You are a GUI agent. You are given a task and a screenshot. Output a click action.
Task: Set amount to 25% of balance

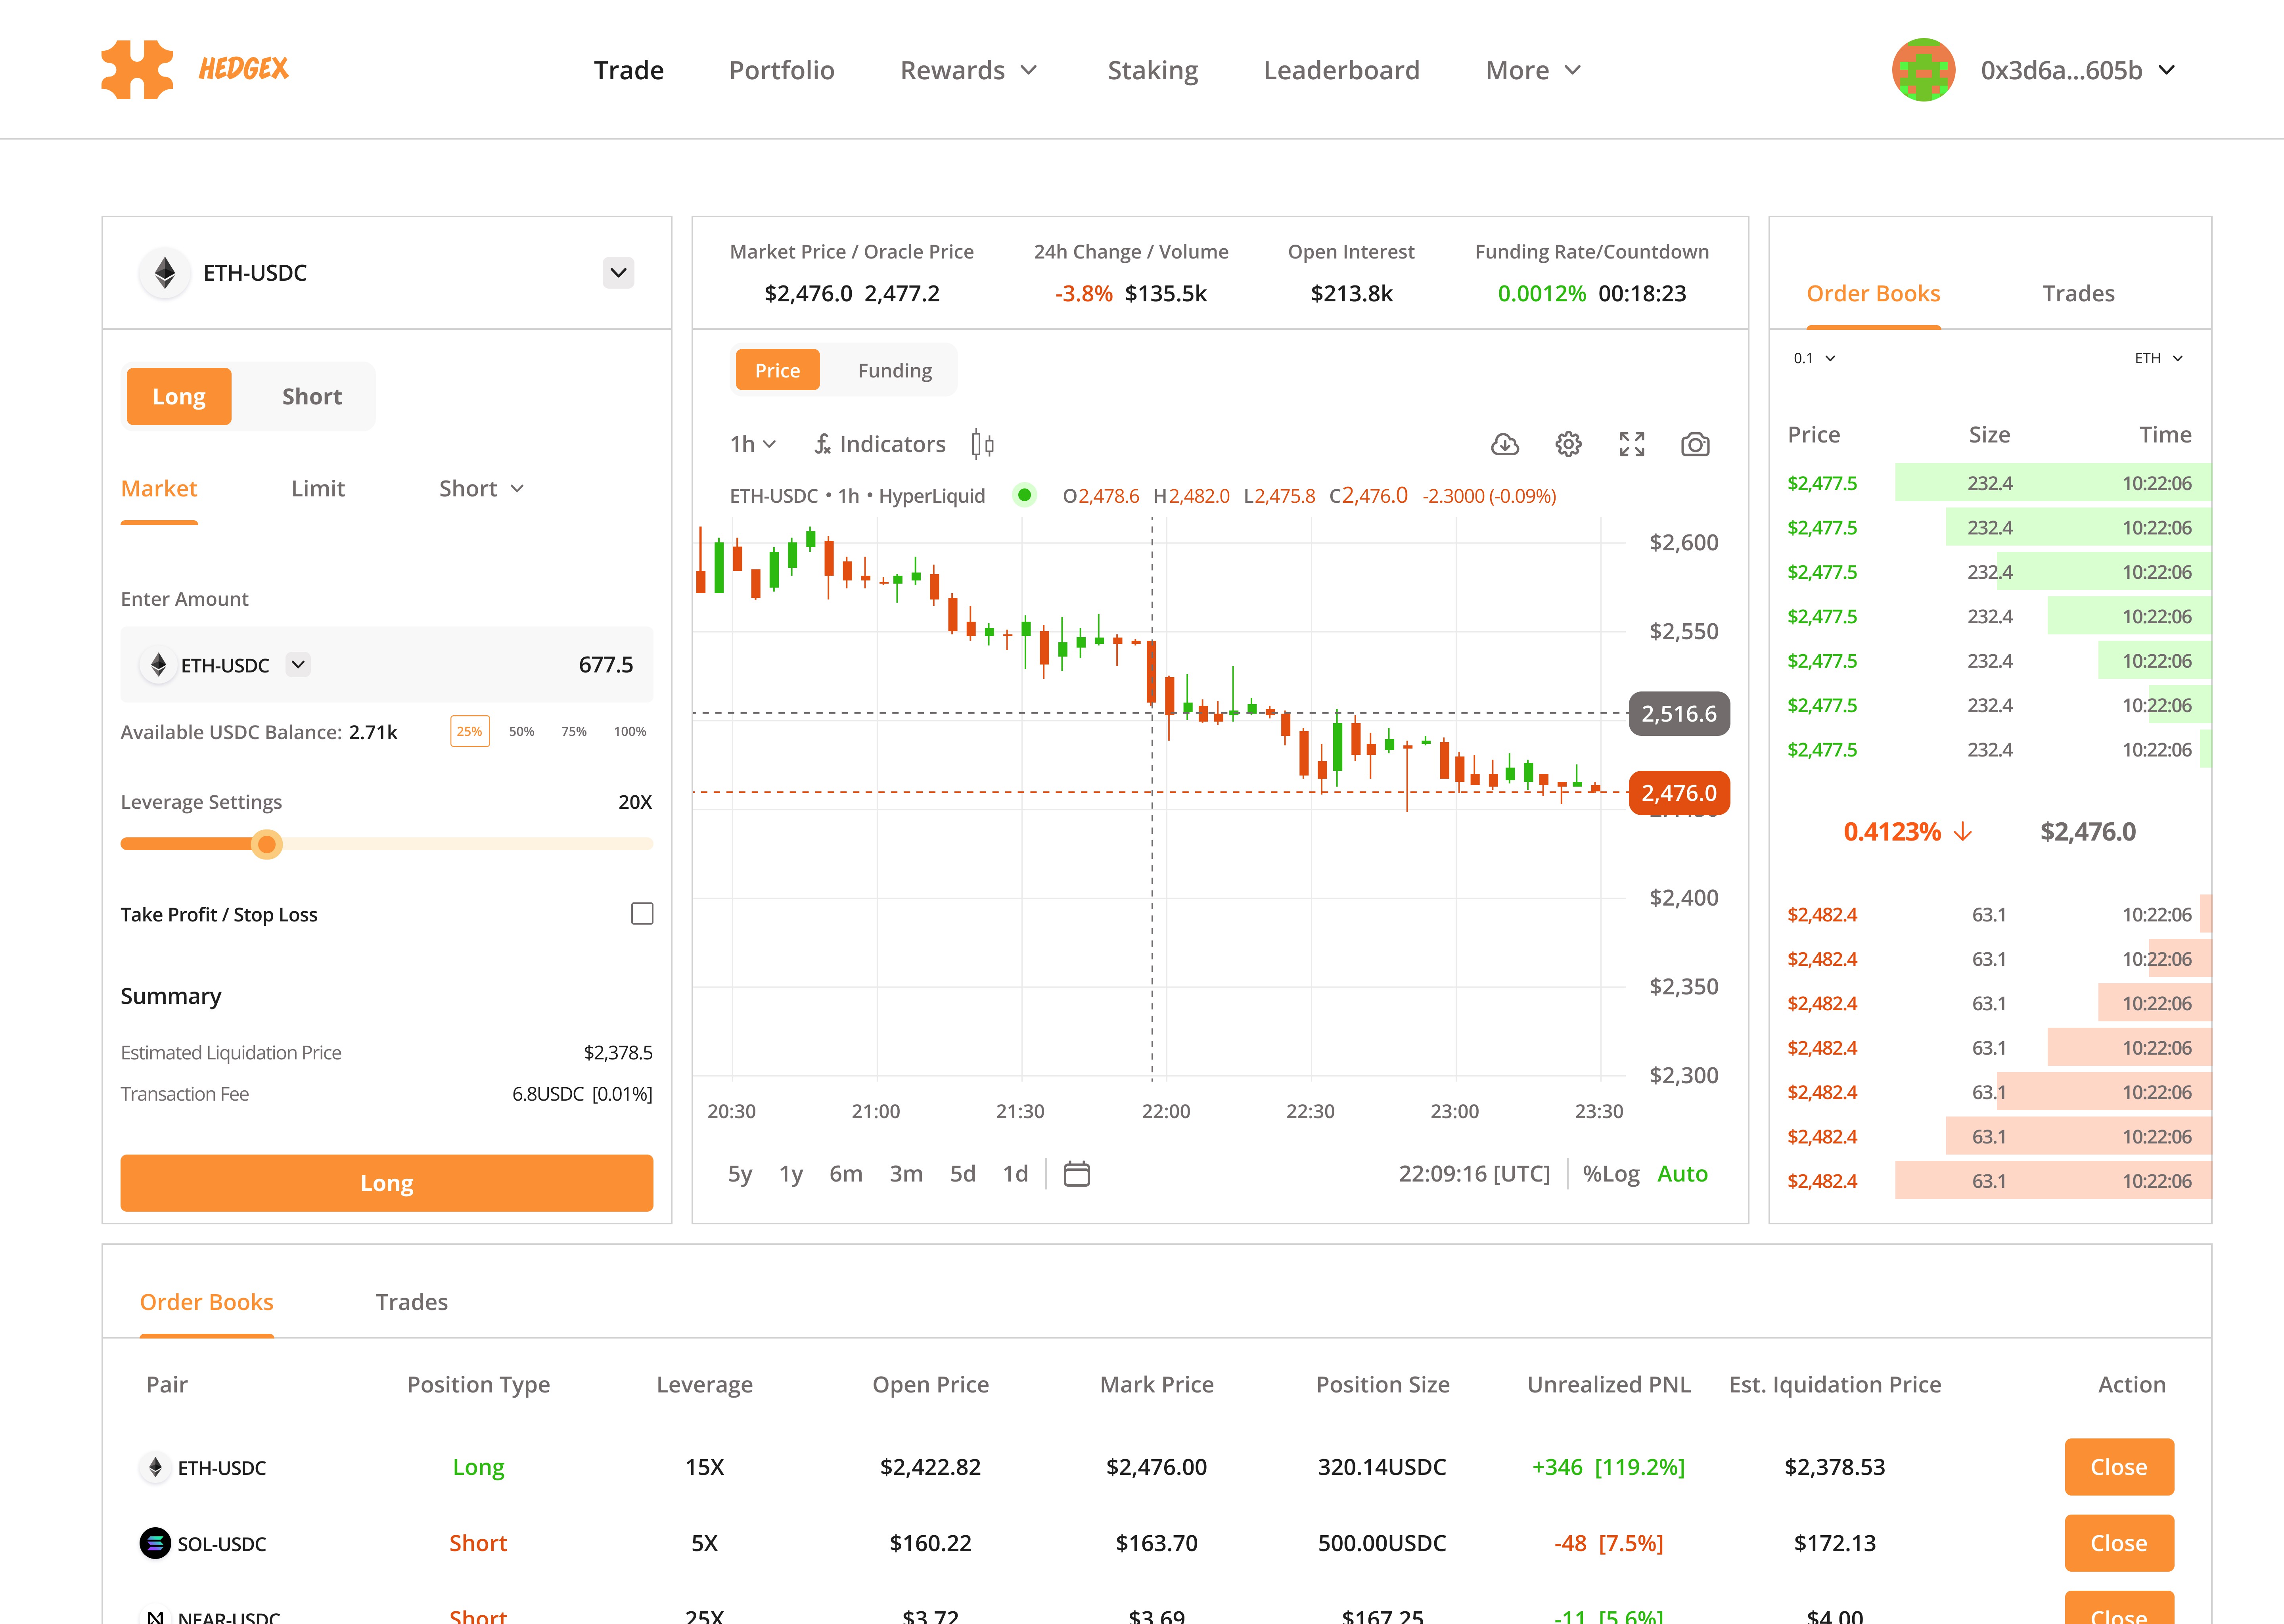pyautogui.click(x=470, y=732)
